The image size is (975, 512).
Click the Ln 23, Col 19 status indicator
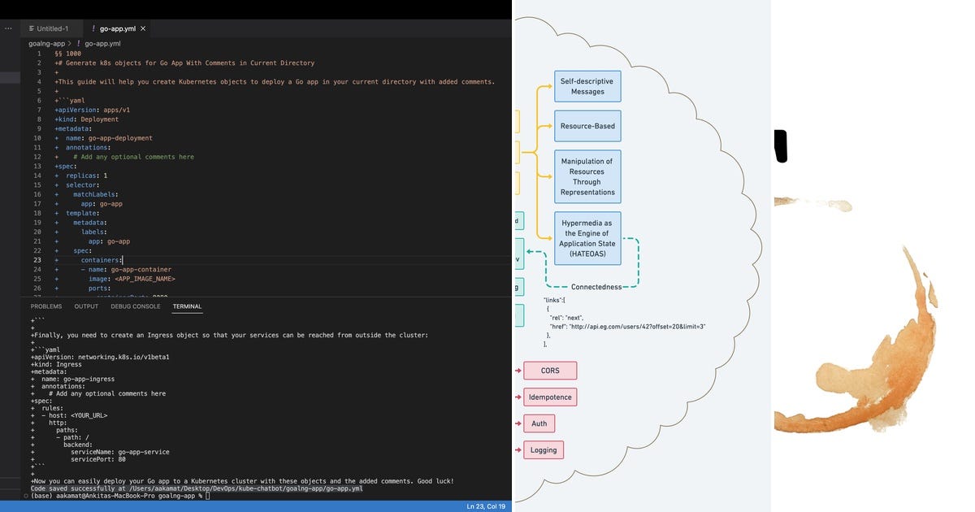click(x=486, y=505)
